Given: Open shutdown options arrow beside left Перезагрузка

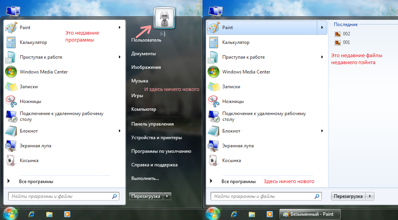Looking at the screenshot, I should click(167, 196).
